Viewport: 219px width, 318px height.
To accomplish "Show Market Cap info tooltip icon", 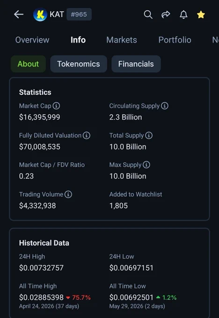I will (x=56, y=106).
